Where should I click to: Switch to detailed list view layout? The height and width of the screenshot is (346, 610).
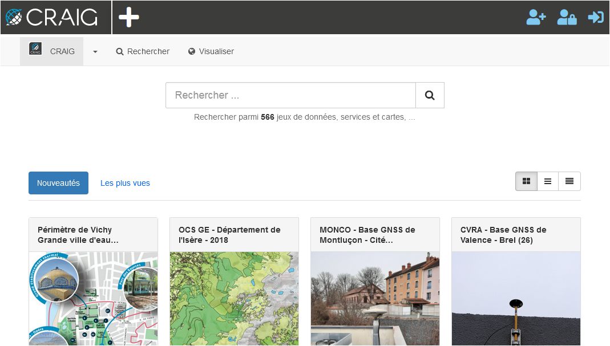click(569, 181)
